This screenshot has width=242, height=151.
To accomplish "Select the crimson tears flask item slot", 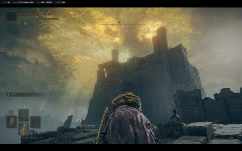I will 24,129.
